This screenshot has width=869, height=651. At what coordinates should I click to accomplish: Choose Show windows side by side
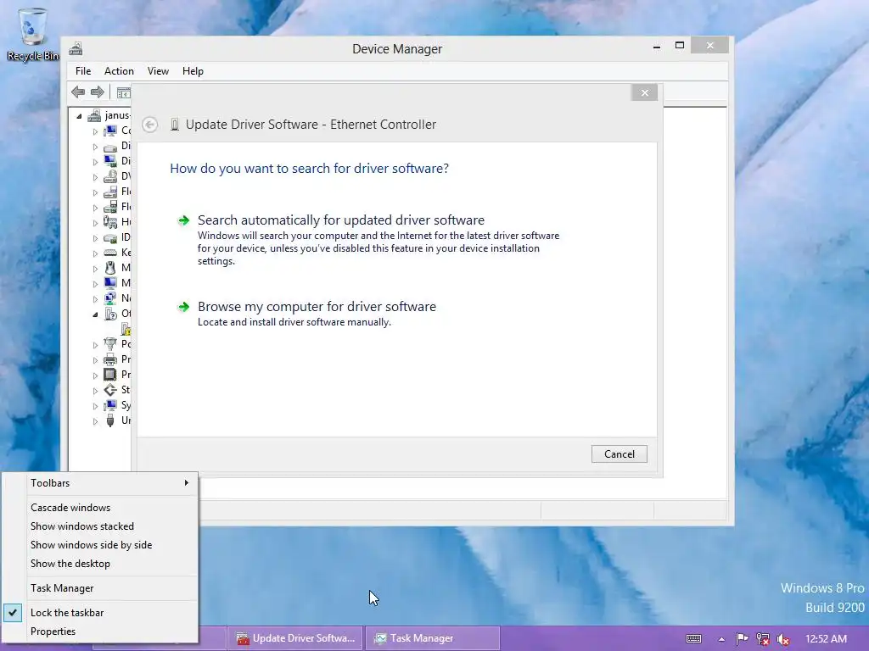coord(100,545)
